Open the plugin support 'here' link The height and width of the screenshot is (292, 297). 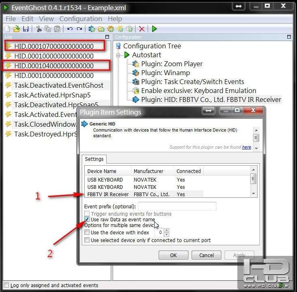[247, 147]
